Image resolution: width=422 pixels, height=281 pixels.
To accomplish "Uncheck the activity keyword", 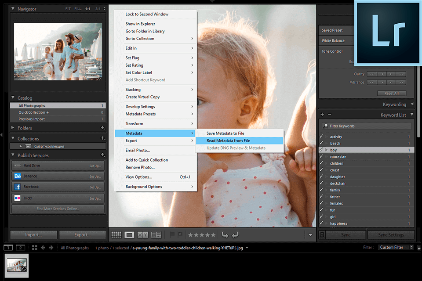I will [x=321, y=137].
